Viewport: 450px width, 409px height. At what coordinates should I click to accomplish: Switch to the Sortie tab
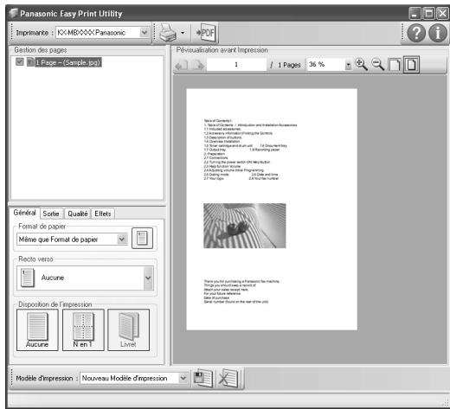pyautogui.click(x=51, y=214)
